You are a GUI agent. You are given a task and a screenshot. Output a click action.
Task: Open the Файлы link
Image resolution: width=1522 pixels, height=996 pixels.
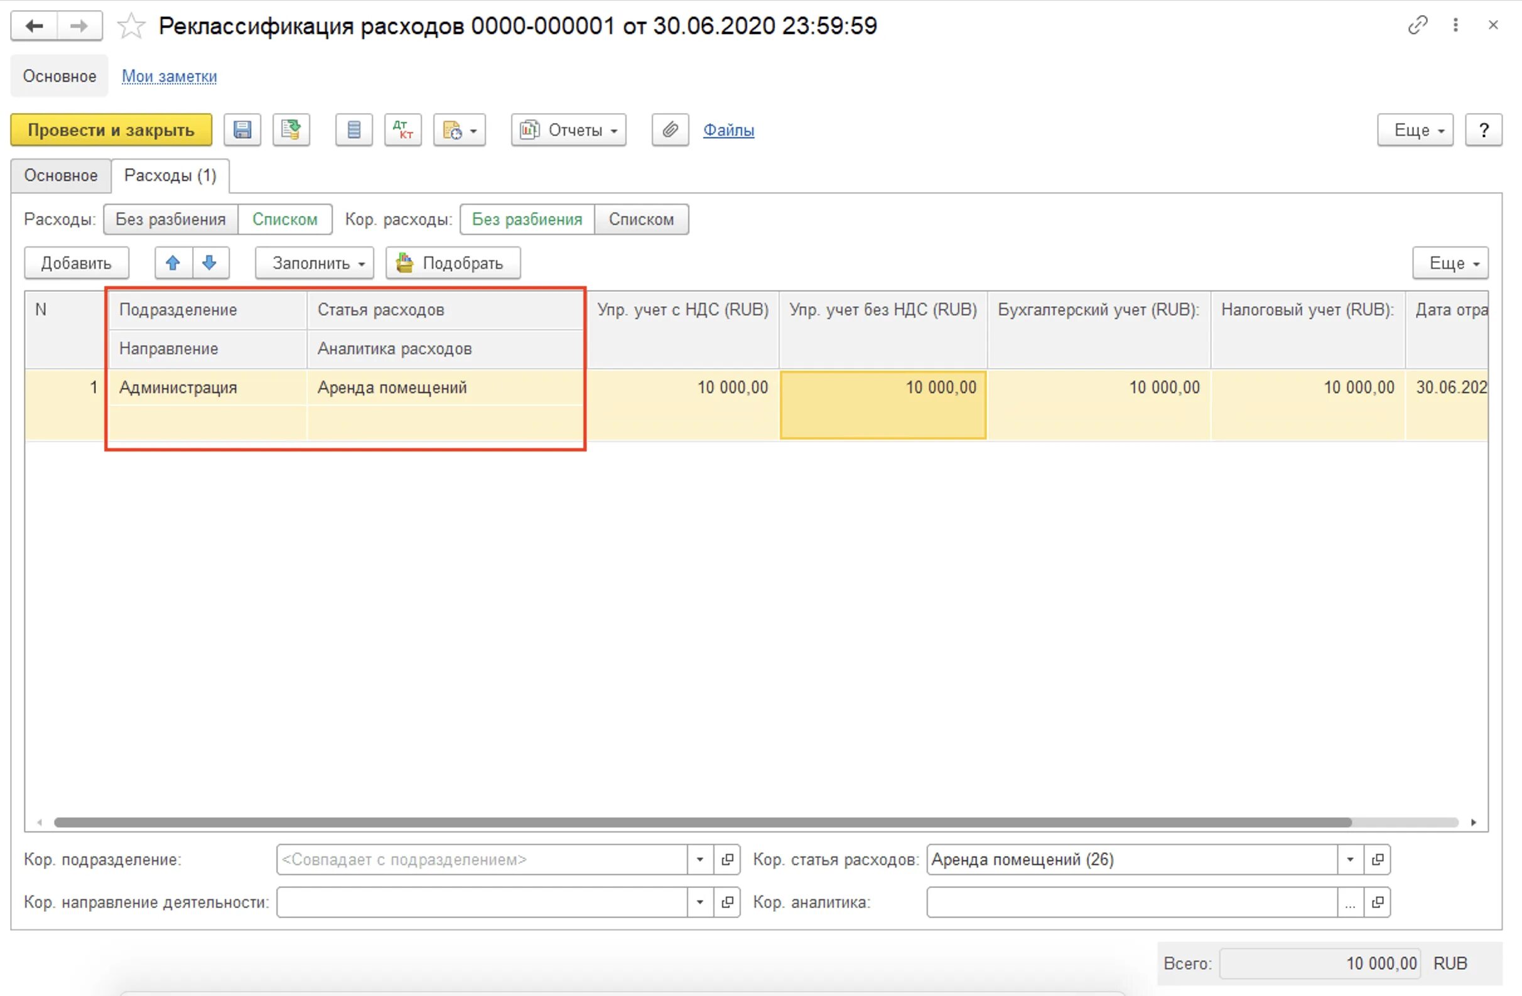tap(728, 131)
